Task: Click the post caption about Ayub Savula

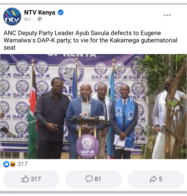Action: (90, 40)
